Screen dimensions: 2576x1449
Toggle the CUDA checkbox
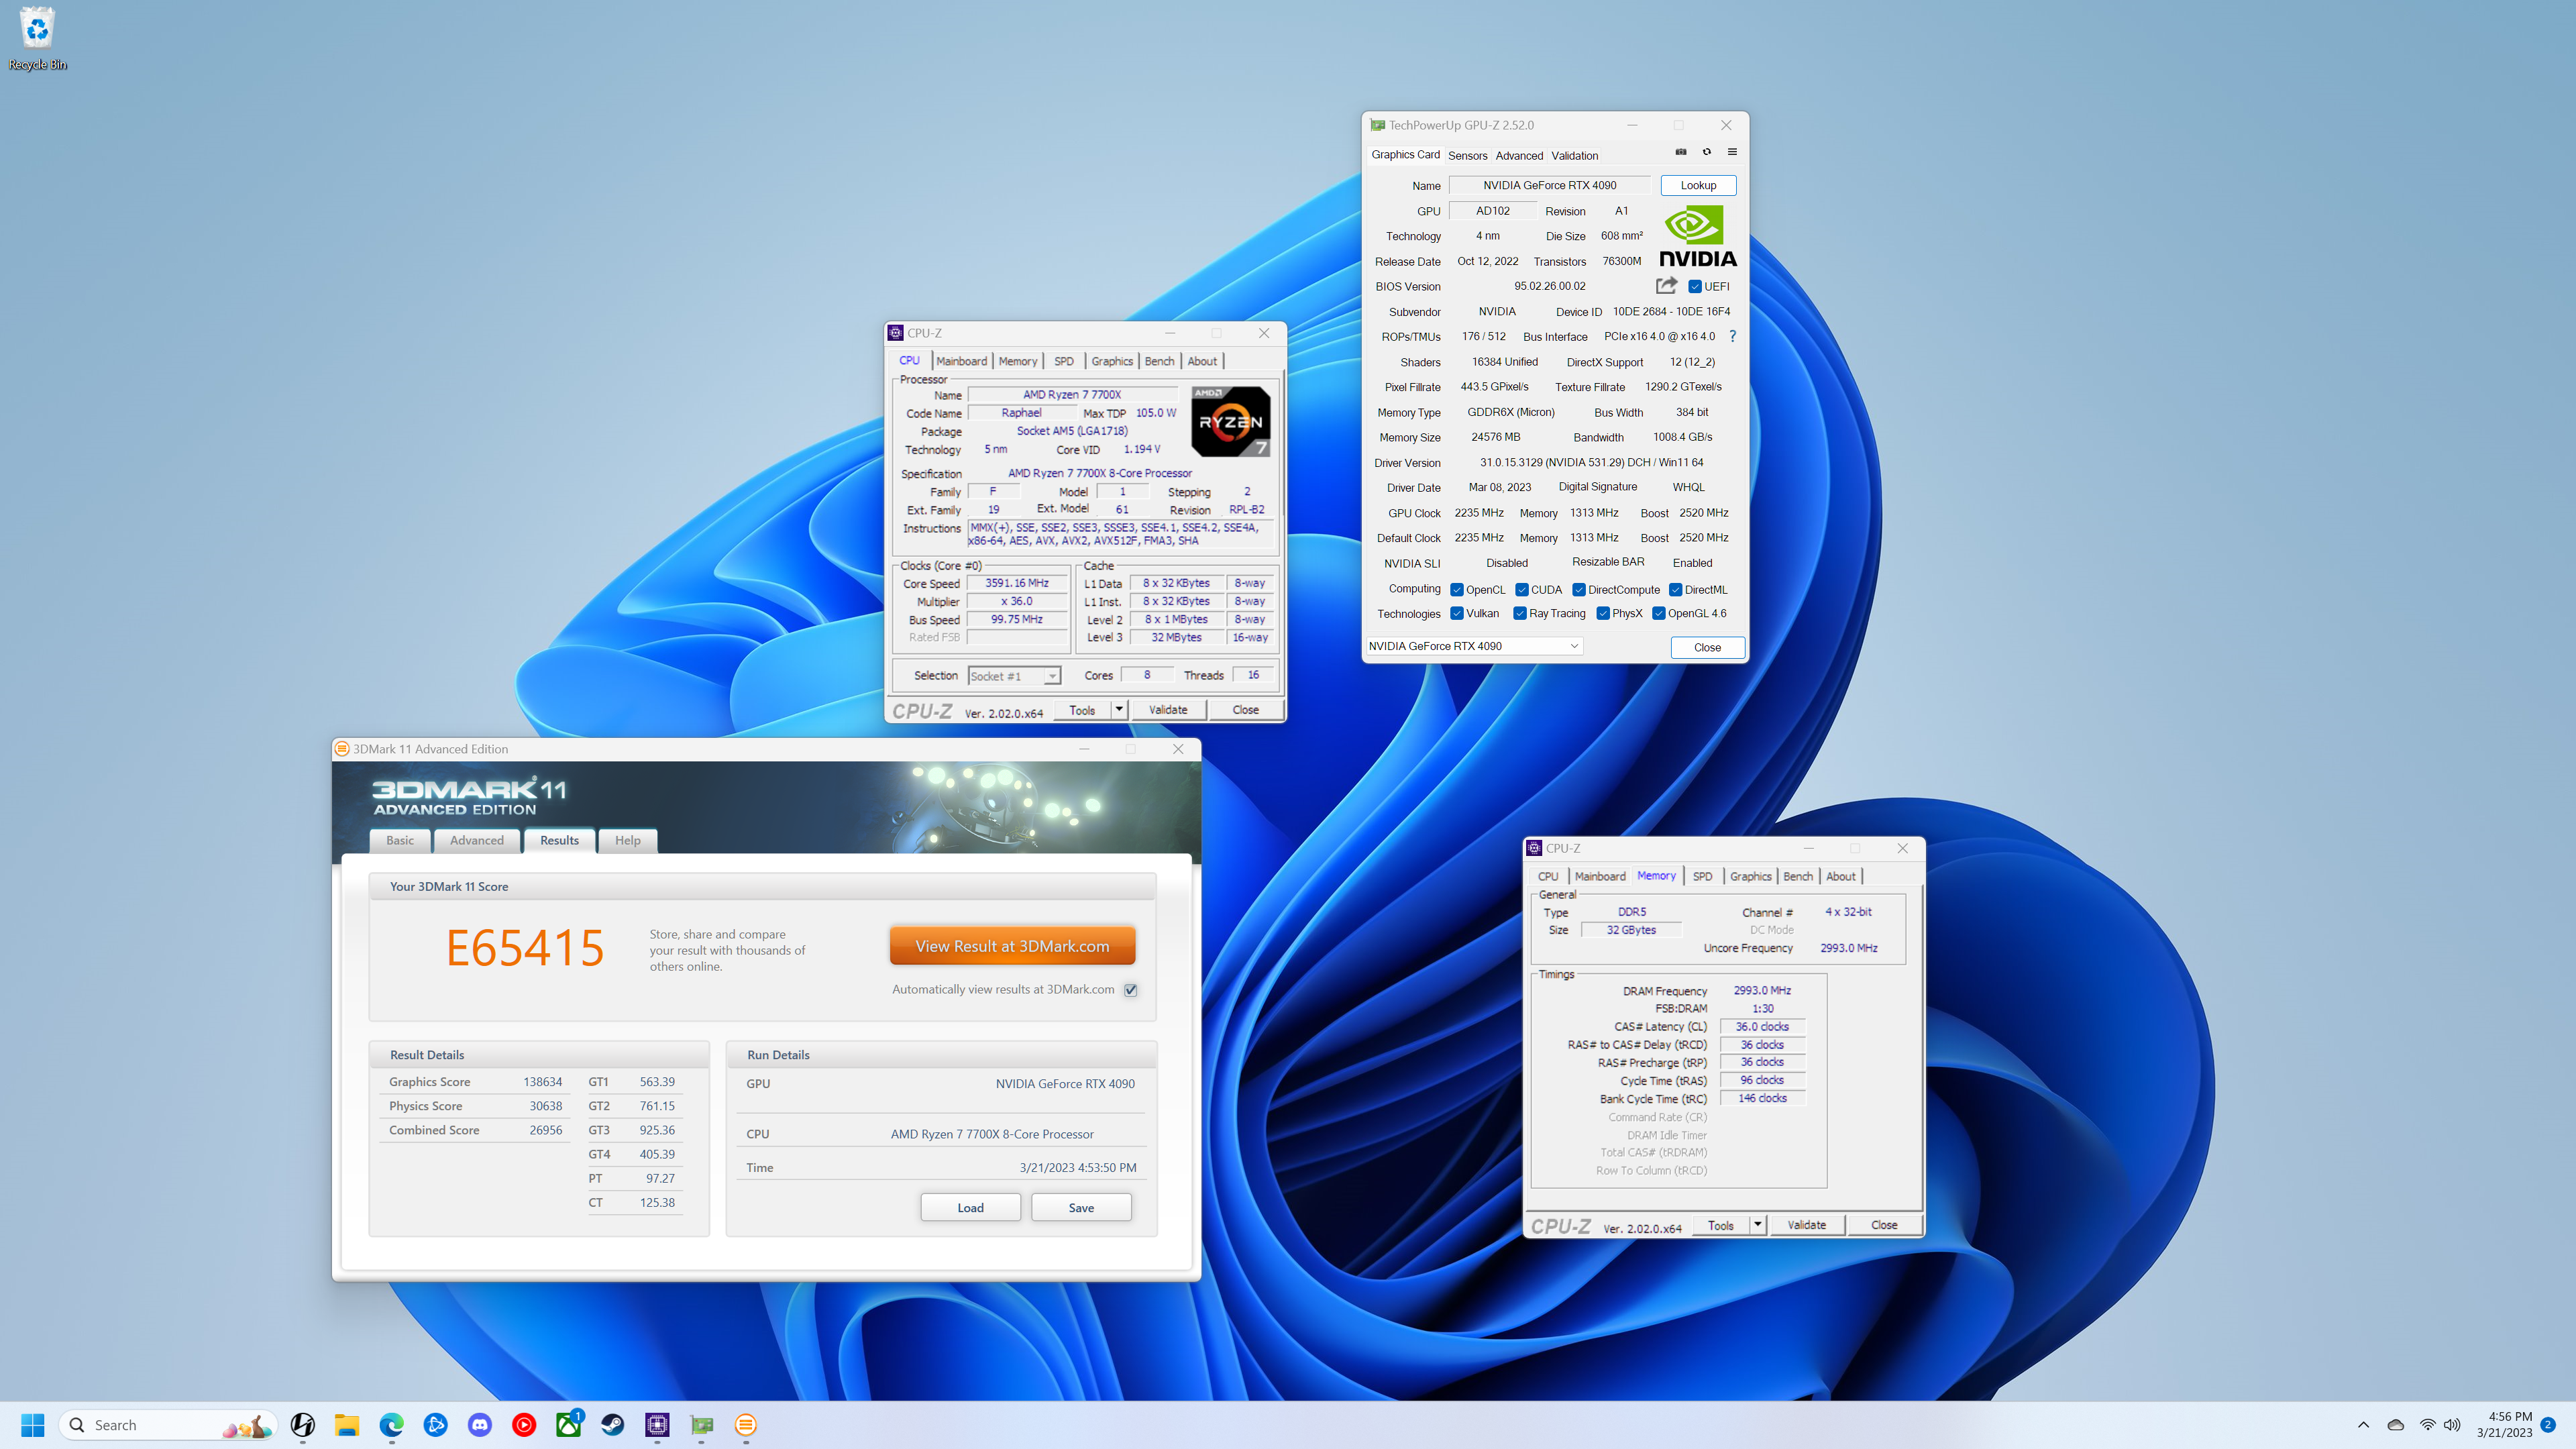[x=1522, y=589]
